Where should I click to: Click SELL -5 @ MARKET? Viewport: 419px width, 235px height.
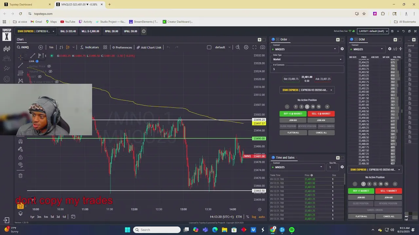(321, 114)
